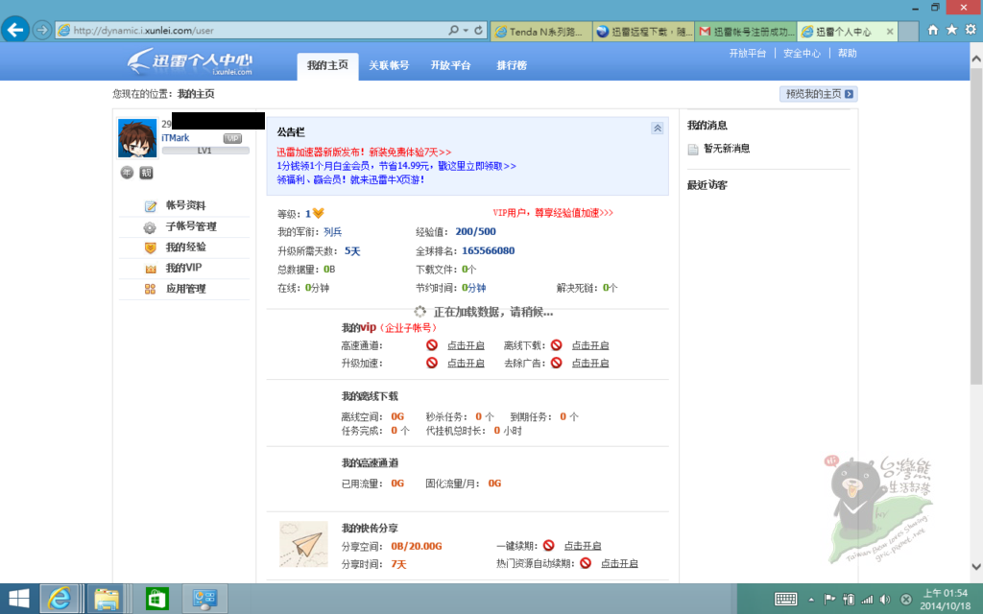
Task: Open favorites with the star icon
Action: tap(951, 30)
